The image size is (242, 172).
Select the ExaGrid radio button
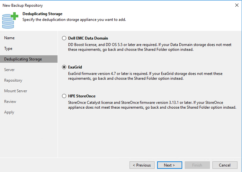pyautogui.click(x=64, y=67)
